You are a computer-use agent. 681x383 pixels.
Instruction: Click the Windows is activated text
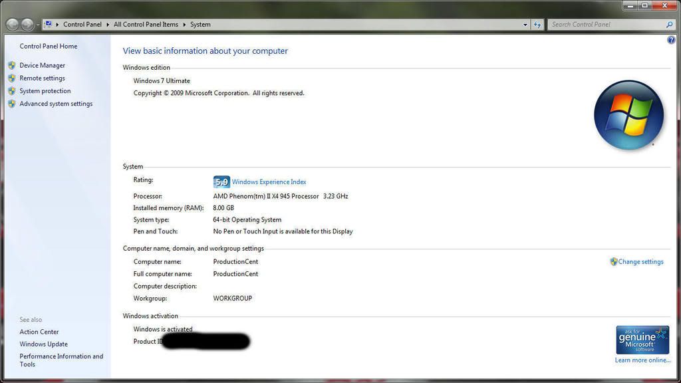click(163, 329)
